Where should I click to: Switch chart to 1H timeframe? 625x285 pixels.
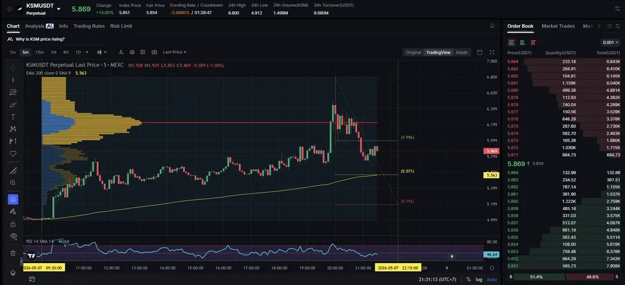click(53, 52)
